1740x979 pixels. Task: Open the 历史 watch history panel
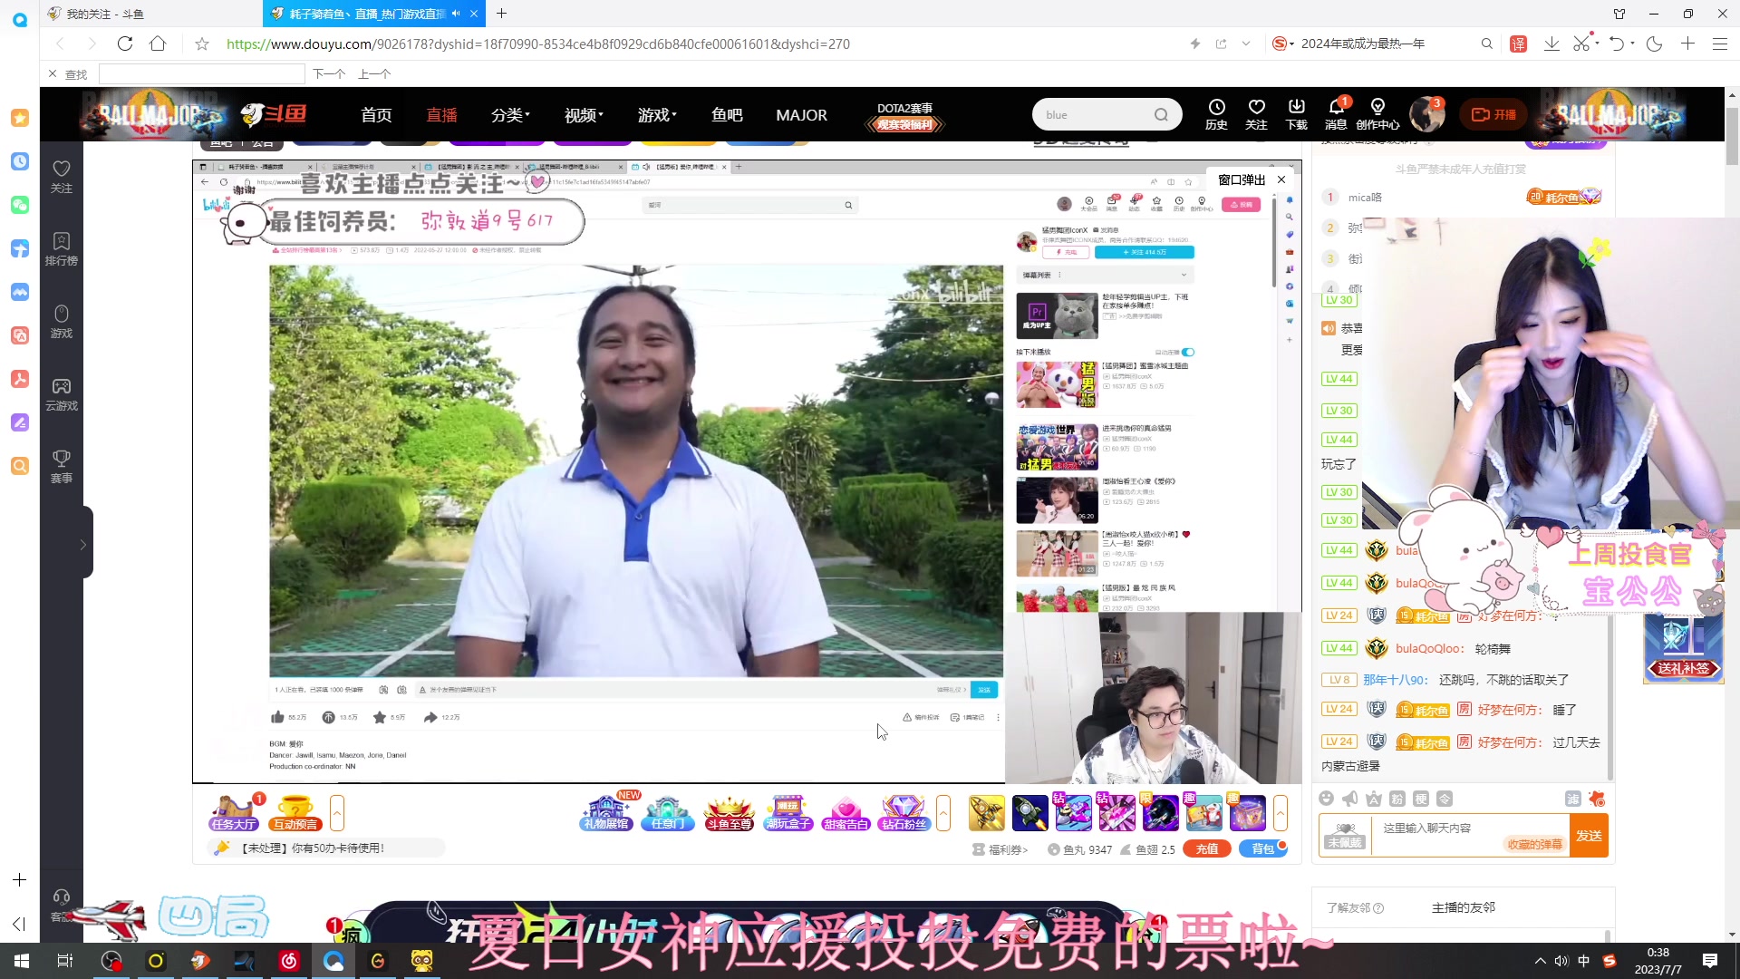1216,113
